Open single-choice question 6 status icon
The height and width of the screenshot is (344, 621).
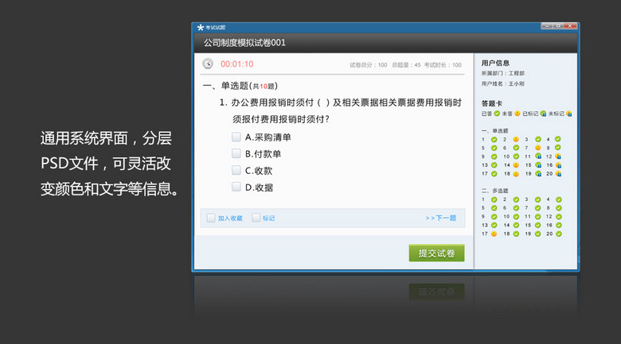(516, 148)
